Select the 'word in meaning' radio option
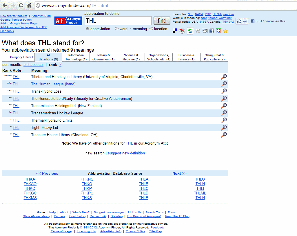Screen dimensions: 297x236 (x=117, y=29)
